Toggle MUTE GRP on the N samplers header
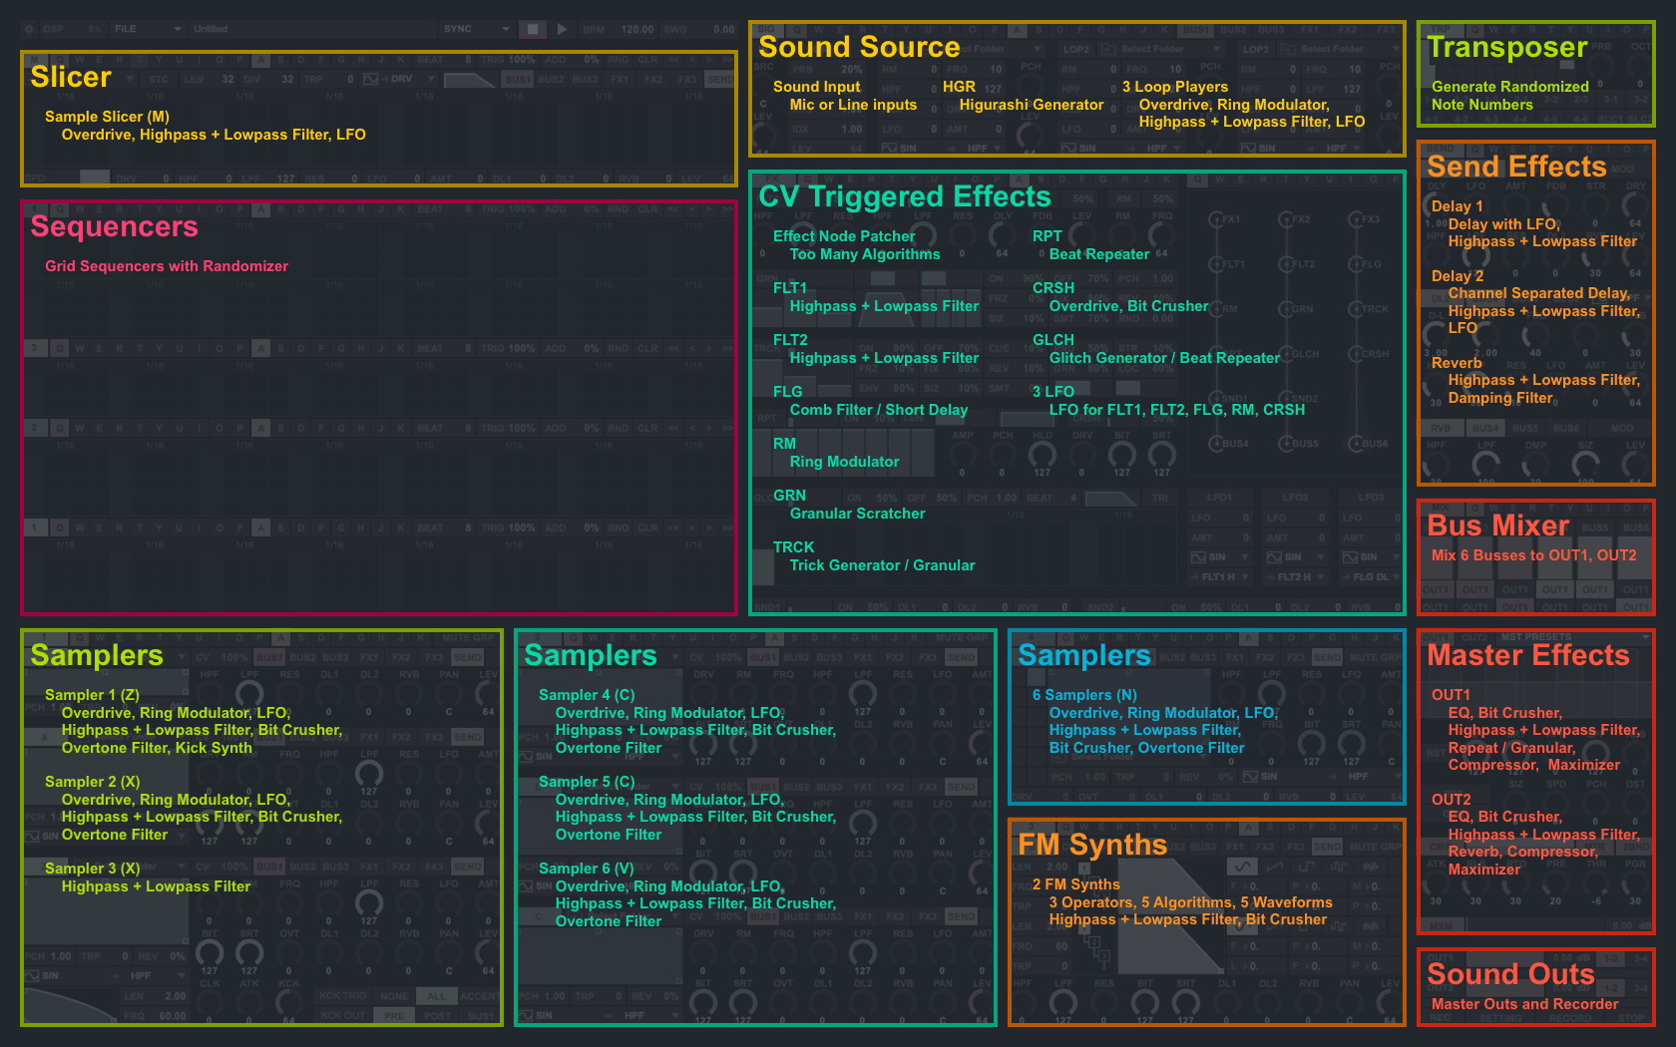The image size is (1676, 1047). point(1376,657)
